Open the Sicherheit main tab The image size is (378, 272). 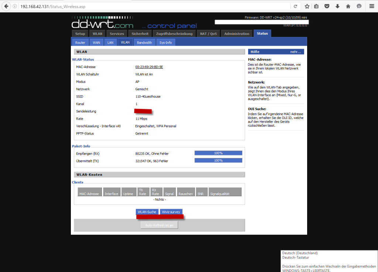pyautogui.click(x=140, y=34)
